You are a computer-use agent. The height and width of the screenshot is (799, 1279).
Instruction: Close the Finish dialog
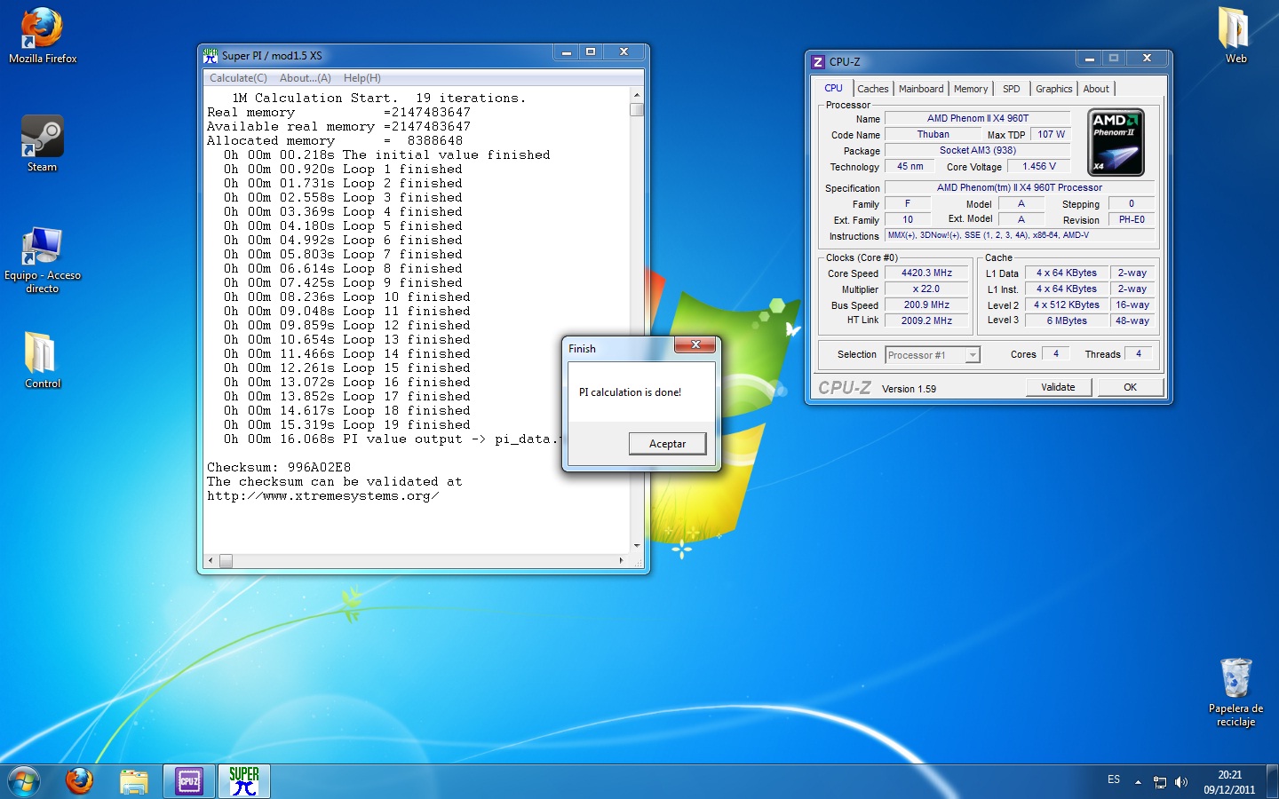(x=695, y=344)
